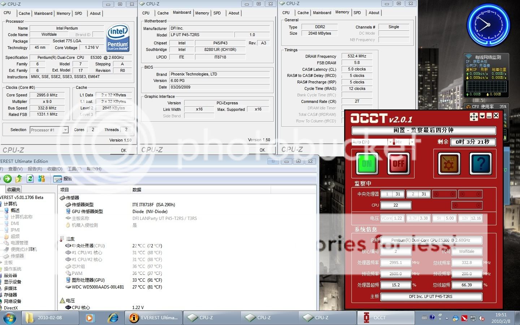This screenshot has height=325, width=520.
Task: Expand the Mix test type dropdown in OCCT
Action: (x=412, y=142)
